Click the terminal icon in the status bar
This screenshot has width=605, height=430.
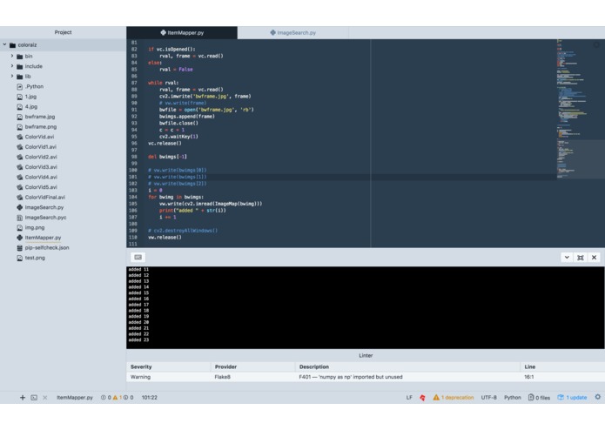(34, 397)
